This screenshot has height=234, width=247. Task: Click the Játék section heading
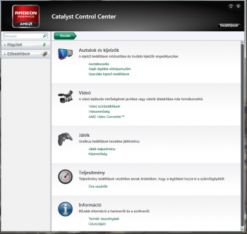coord(84,135)
